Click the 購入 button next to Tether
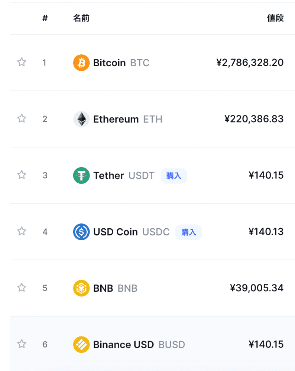Viewport: 295px width, 371px height. click(174, 175)
